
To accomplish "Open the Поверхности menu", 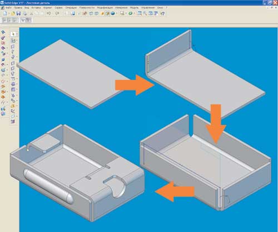I will [x=87, y=8].
